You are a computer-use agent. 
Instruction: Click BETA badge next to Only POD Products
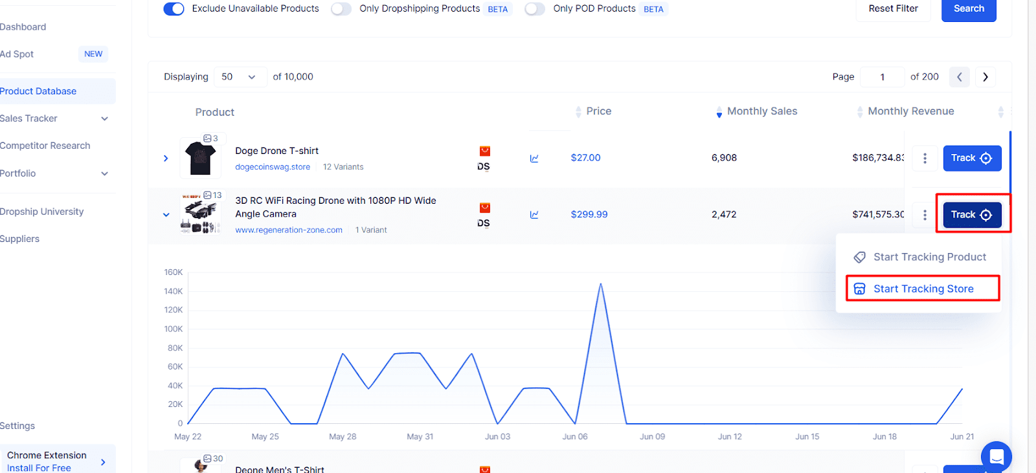tap(653, 10)
